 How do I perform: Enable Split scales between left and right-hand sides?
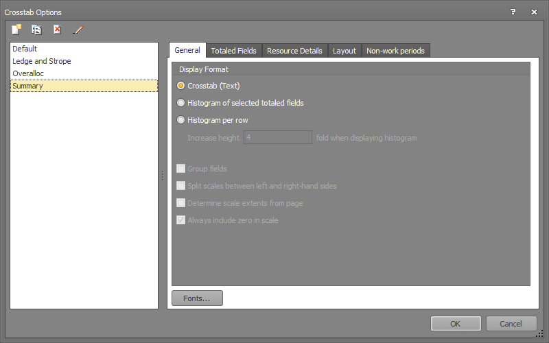(181, 186)
